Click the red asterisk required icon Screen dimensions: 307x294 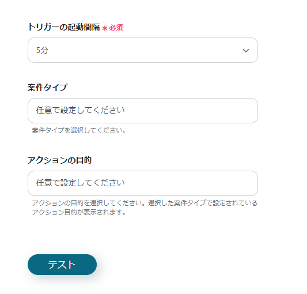pos(105,28)
